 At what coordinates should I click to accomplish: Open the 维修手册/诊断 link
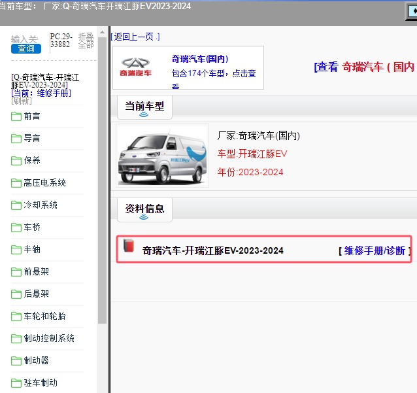point(375,250)
